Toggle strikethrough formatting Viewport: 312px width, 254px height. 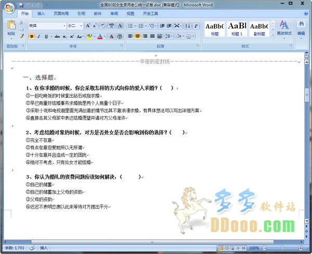click(57, 36)
